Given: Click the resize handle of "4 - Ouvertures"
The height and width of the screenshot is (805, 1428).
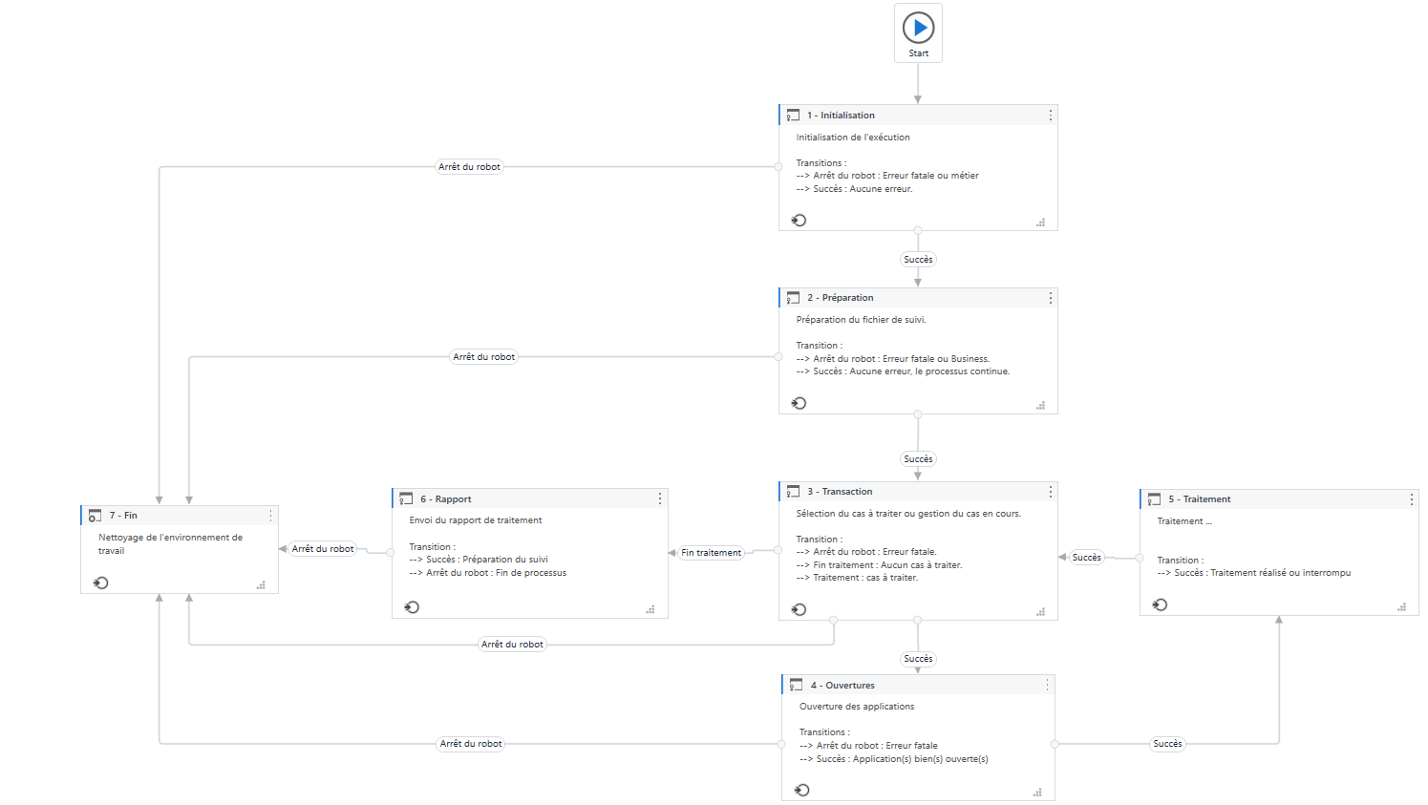Looking at the screenshot, I should tap(1037, 793).
